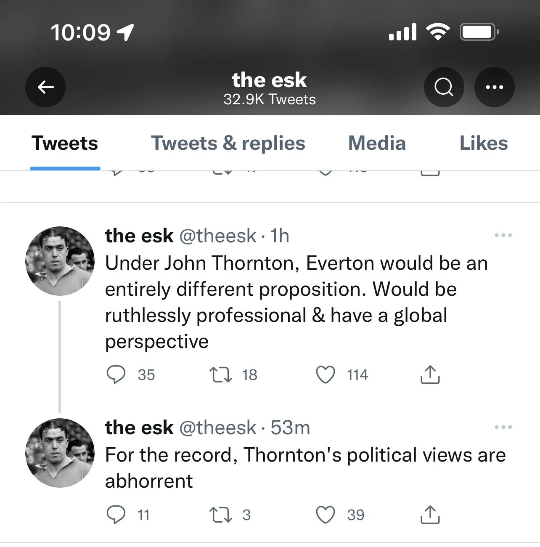Share the 'political views are abhorrent' tweet
Image resolution: width=540 pixels, height=547 pixels.
pyautogui.click(x=430, y=515)
